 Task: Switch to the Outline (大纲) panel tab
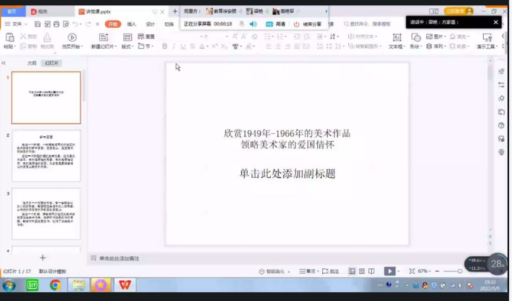pos(32,63)
